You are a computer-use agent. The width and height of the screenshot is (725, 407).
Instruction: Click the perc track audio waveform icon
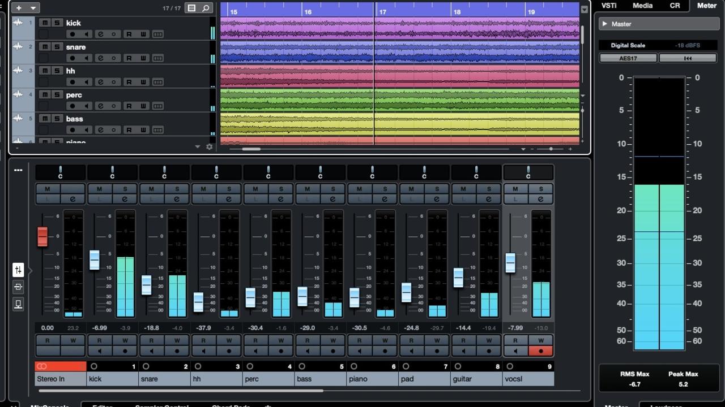(x=18, y=94)
